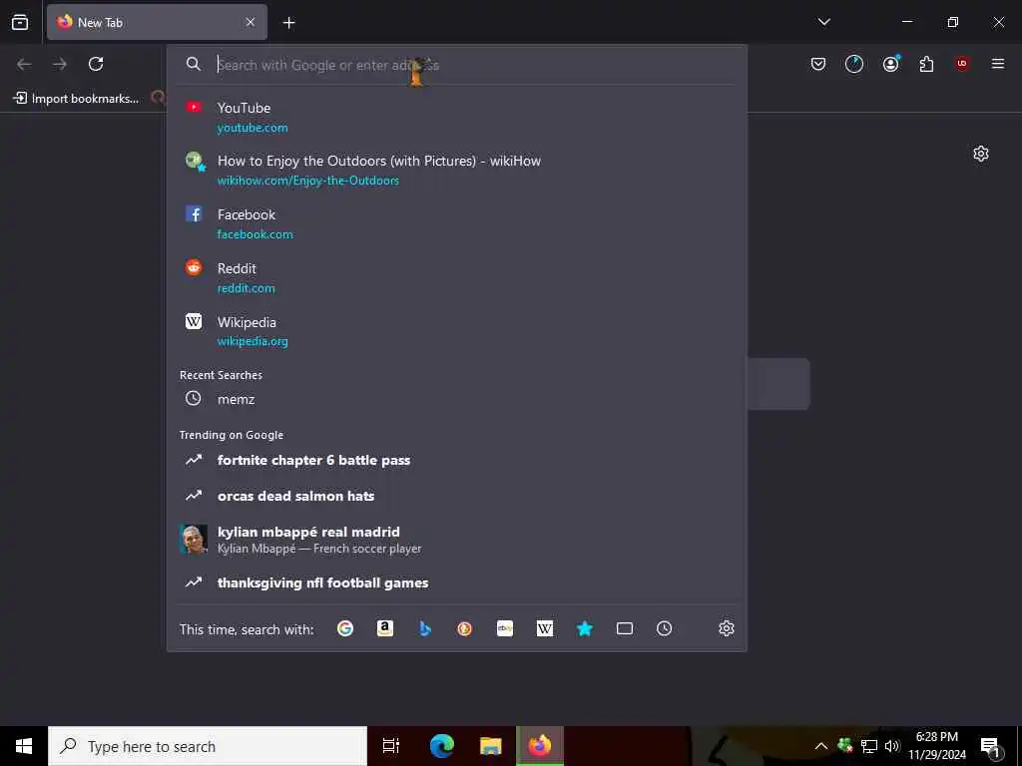Viewport: 1022px width, 766px height.
Task: Select kylian mbappé real madrid suggestion
Action: tap(456, 540)
